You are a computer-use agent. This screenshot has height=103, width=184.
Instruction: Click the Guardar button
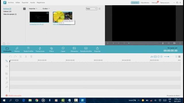click(x=135, y=3)
